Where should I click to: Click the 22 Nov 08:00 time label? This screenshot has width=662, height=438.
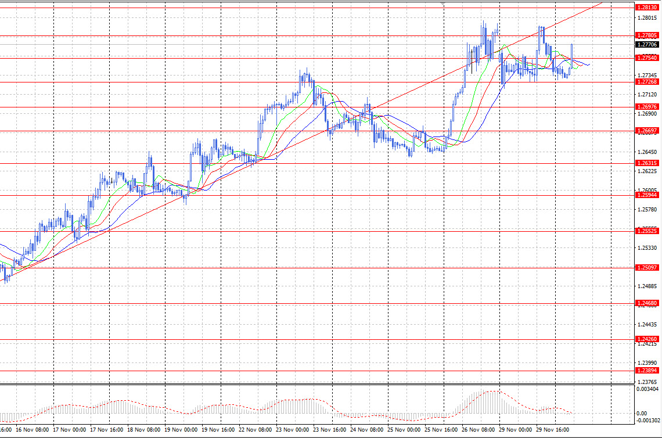[x=255, y=430]
